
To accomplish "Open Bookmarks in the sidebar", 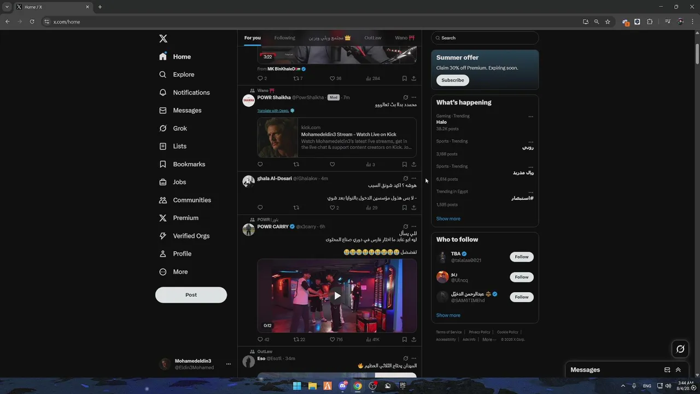I will coord(182,164).
